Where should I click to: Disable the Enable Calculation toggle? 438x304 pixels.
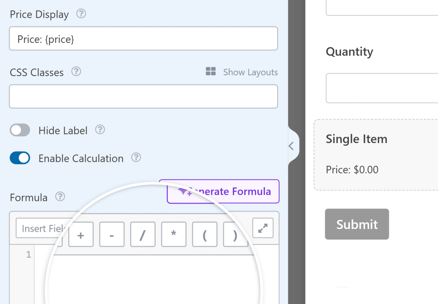[x=20, y=158]
